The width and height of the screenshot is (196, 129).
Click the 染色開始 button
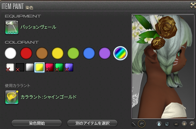click(x=37, y=123)
